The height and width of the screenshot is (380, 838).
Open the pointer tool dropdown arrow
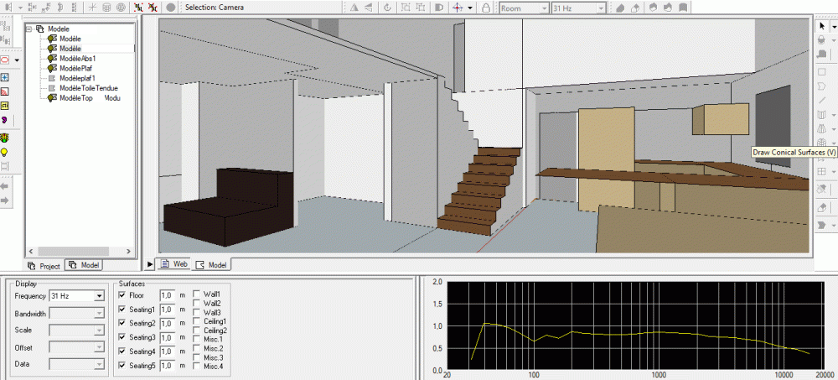[x=833, y=26]
